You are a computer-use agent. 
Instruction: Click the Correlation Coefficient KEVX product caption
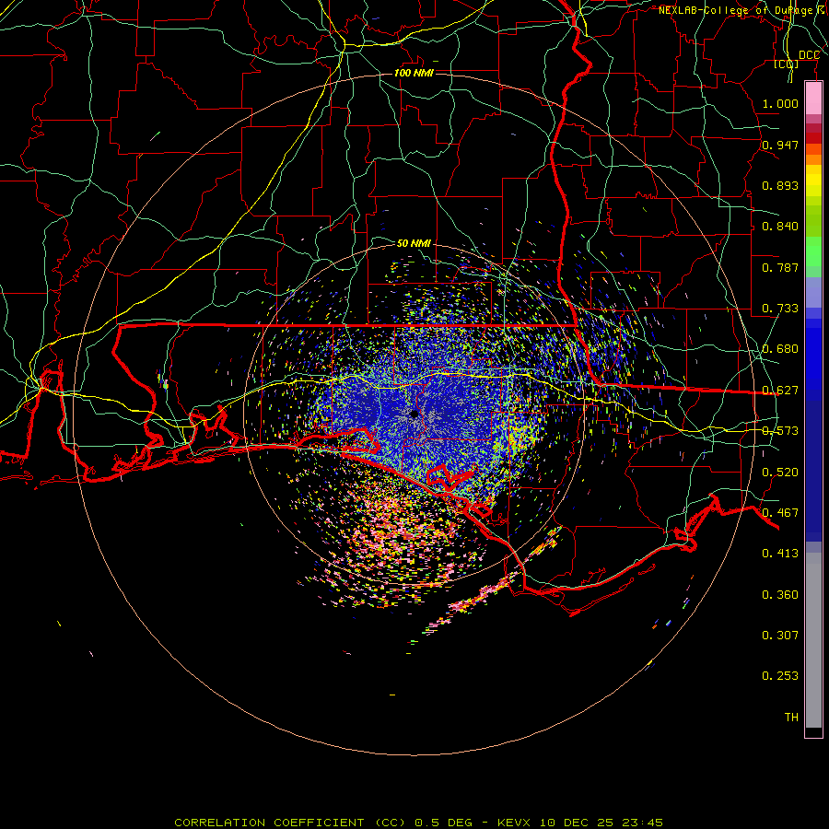click(418, 823)
